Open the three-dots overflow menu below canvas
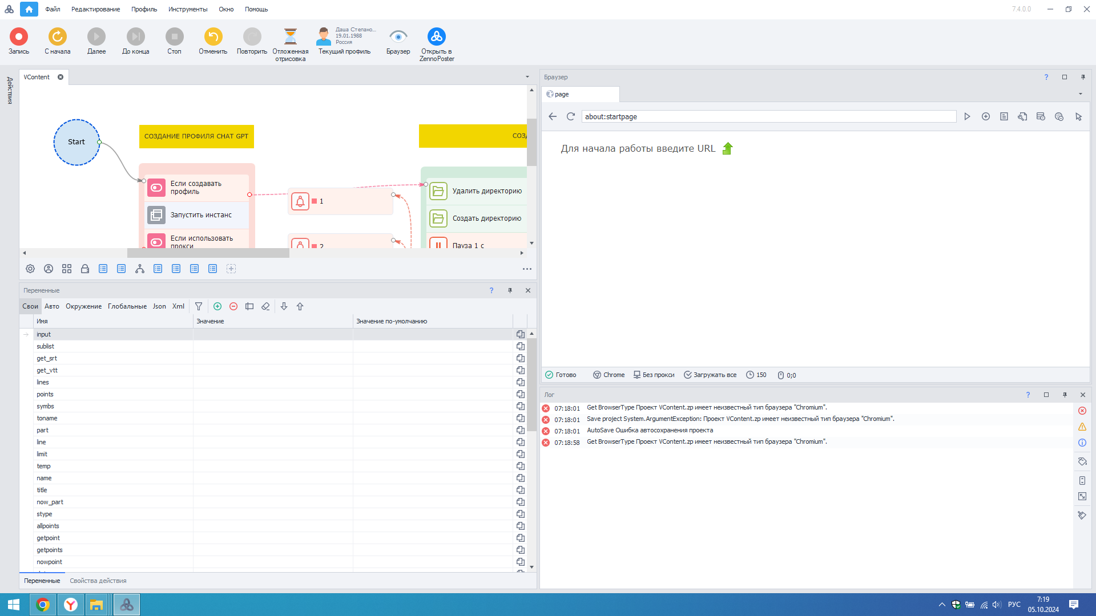 point(527,269)
